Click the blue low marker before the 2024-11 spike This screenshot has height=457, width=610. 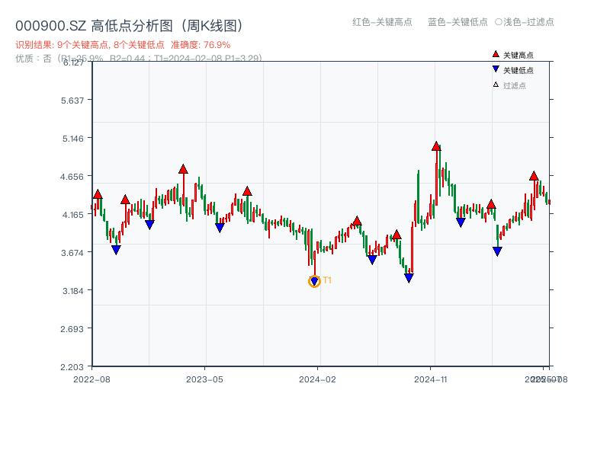pyautogui.click(x=409, y=278)
